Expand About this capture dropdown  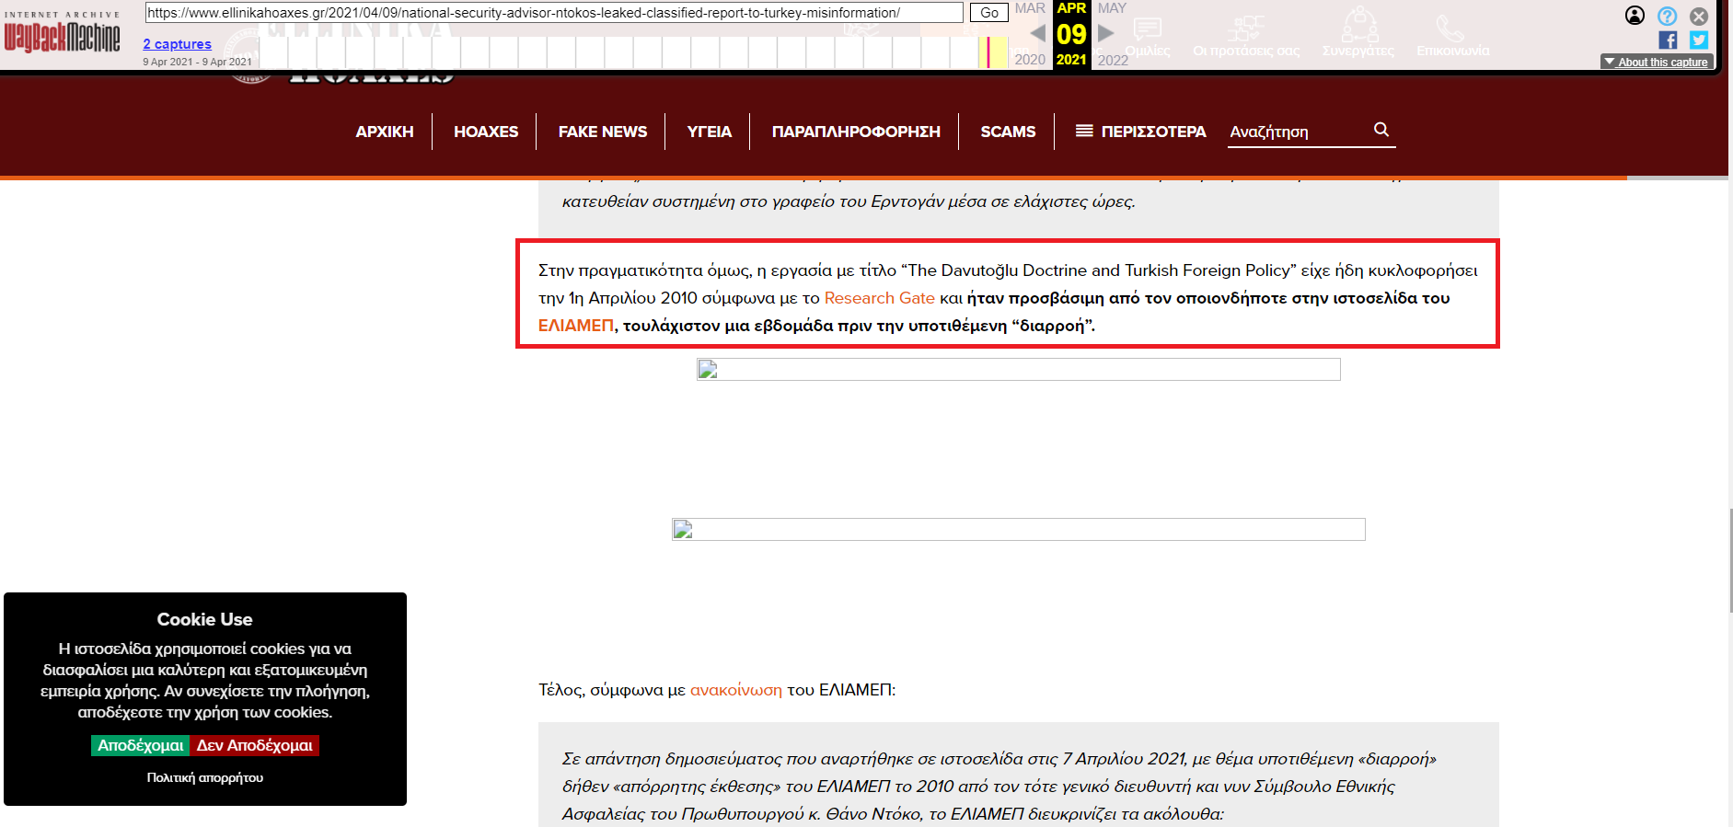click(x=1656, y=62)
